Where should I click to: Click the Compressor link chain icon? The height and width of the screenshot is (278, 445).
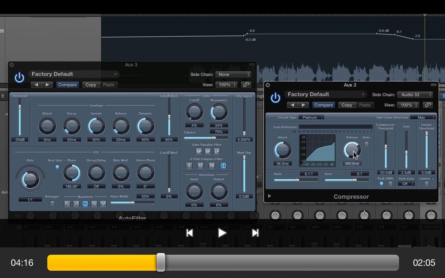point(428,105)
